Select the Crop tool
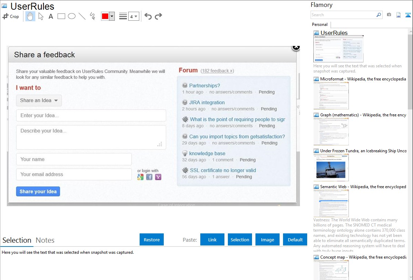The image size is (413, 280). click(x=11, y=16)
